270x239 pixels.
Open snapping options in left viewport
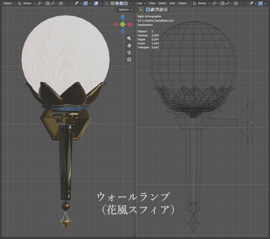(54, 3)
